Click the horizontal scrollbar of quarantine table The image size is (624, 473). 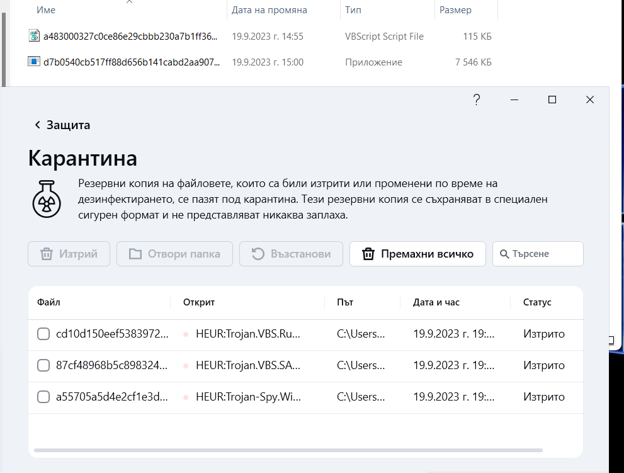tap(288, 450)
